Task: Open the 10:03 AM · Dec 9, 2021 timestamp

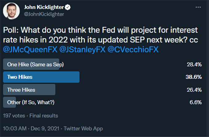Action: coord(31,128)
